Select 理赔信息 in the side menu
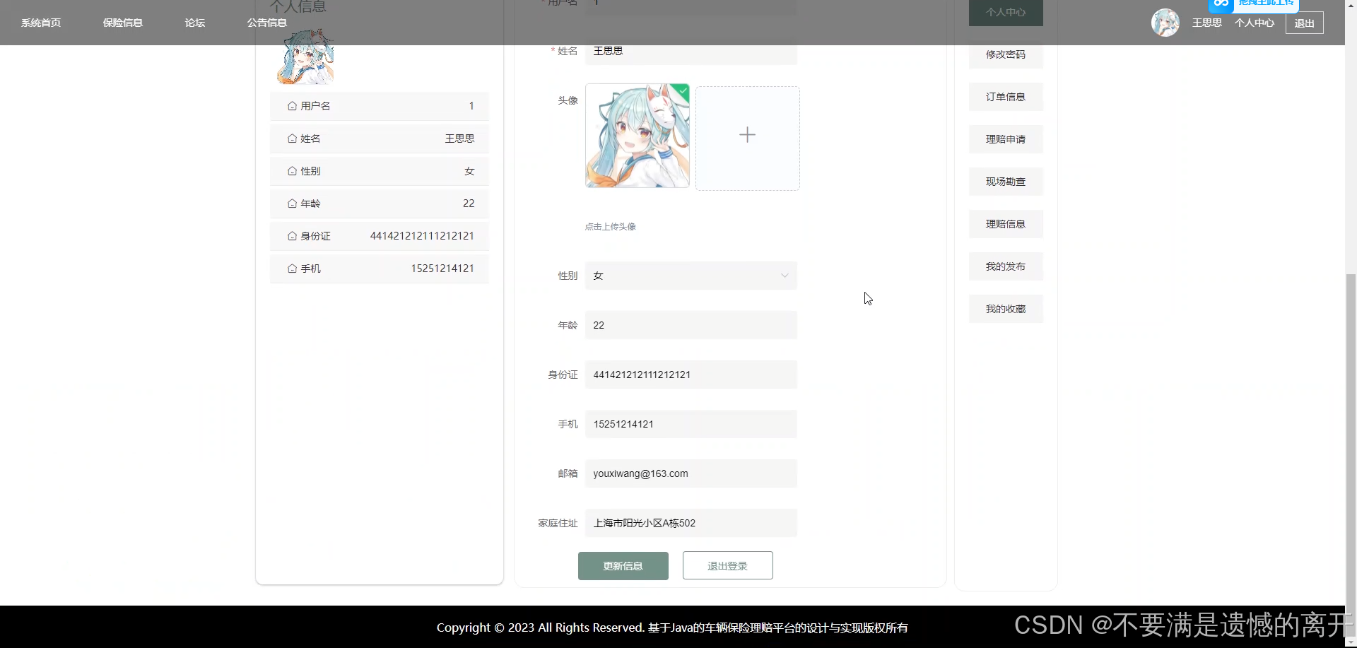The height and width of the screenshot is (648, 1357). (x=1006, y=224)
